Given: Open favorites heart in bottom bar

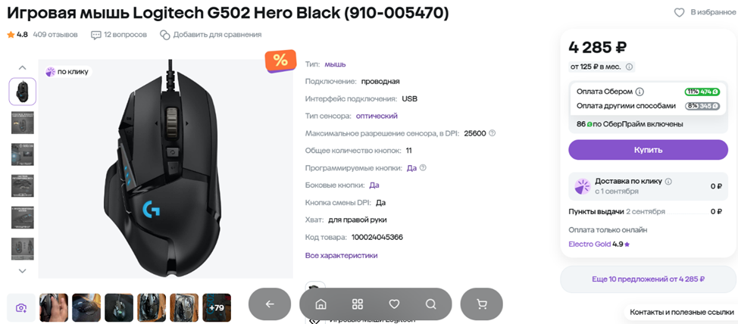Looking at the screenshot, I should pos(394,304).
